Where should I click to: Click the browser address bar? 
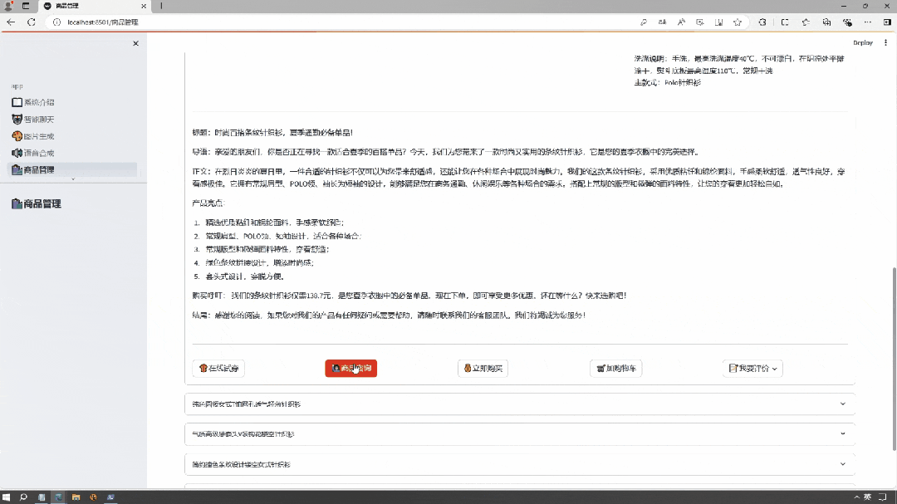(332, 22)
